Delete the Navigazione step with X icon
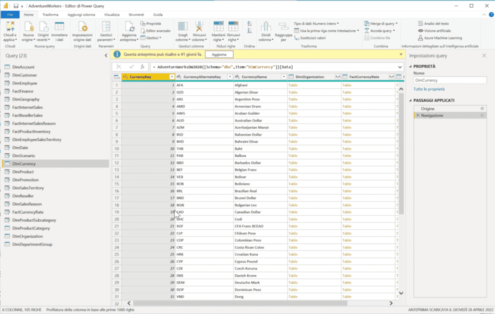The height and width of the screenshot is (314, 495). click(418, 116)
